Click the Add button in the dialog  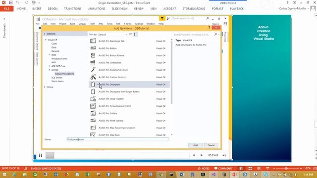[x=195, y=145]
